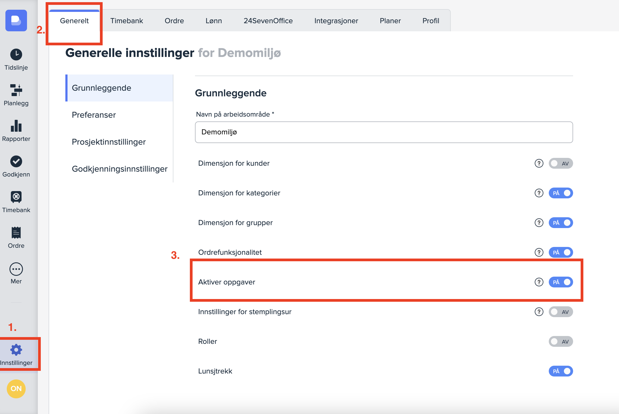The image size is (619, 414).
Task: Open Godkjenn checkmark icon
Action: [16, 161]
